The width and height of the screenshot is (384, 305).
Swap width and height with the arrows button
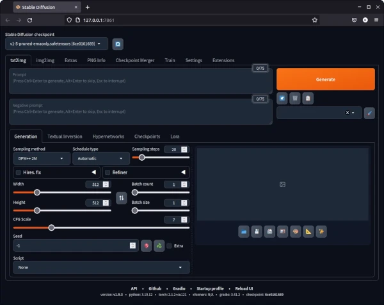[x=122, y=198]
